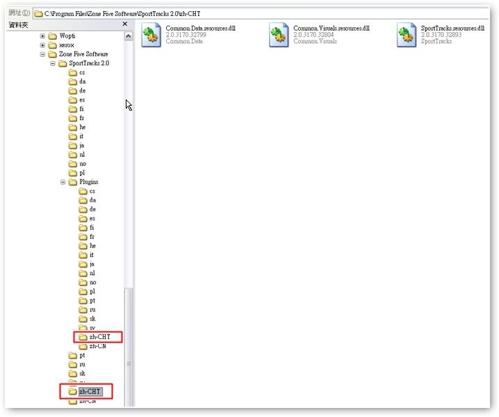Open the he subfolder inside Plugins
The image size is (499, 417).
point(87,246)
